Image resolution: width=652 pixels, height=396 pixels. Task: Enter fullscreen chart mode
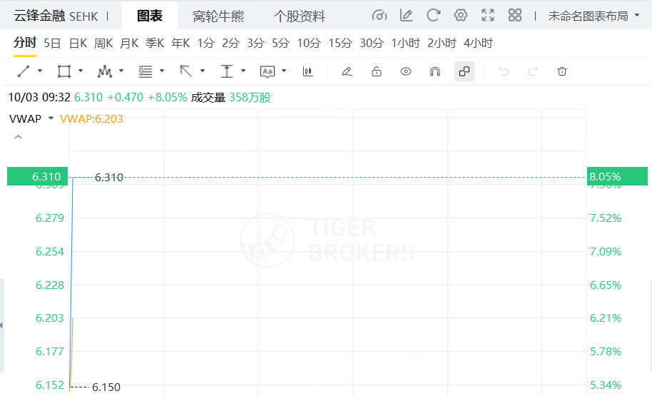(488, 16)
